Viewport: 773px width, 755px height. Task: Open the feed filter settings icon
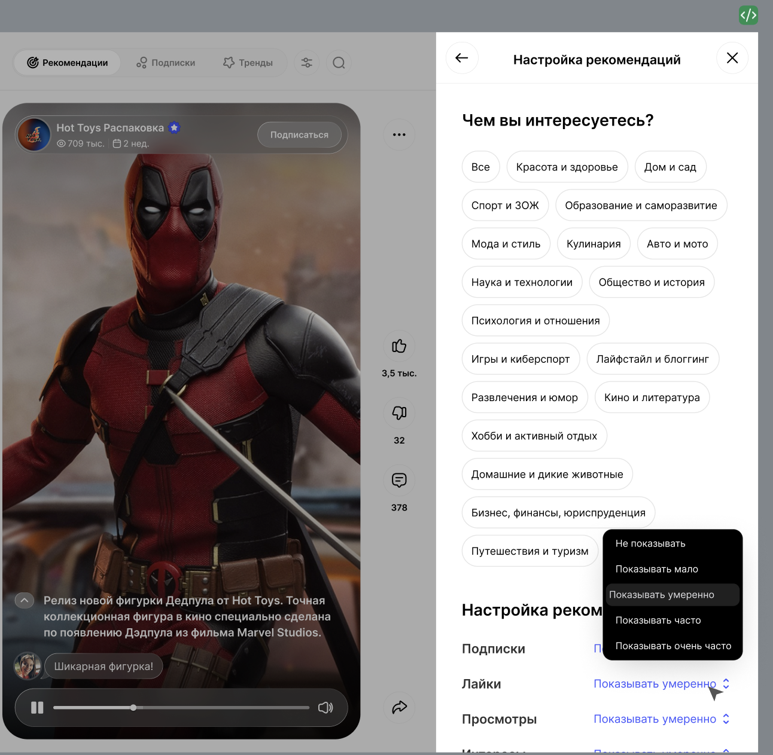[307, 63]
